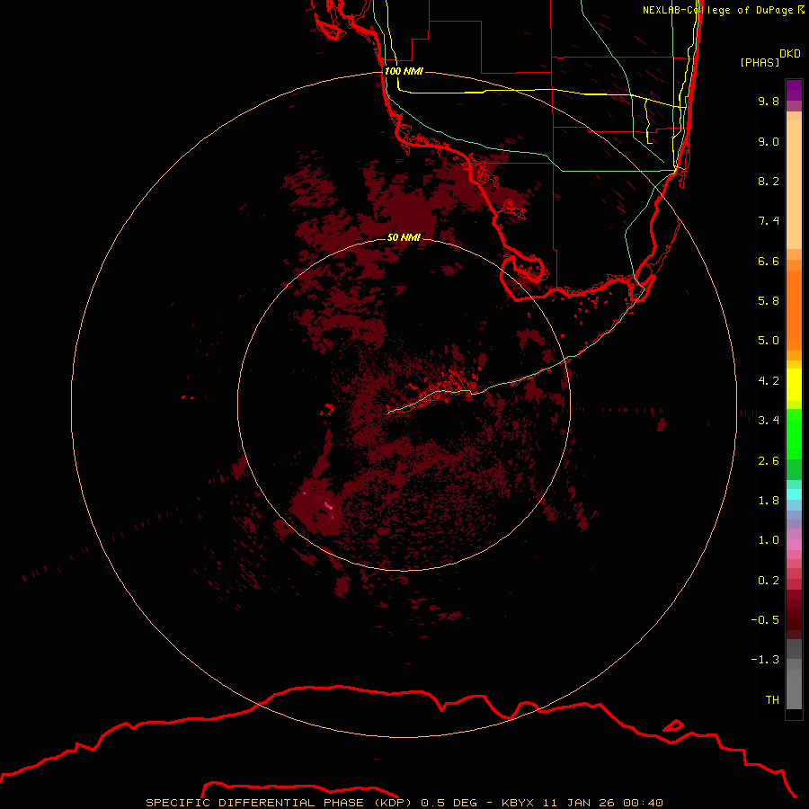Click the -0.5 scale value
This screenshot has height=809, width=809.
(x=765, y=620)
